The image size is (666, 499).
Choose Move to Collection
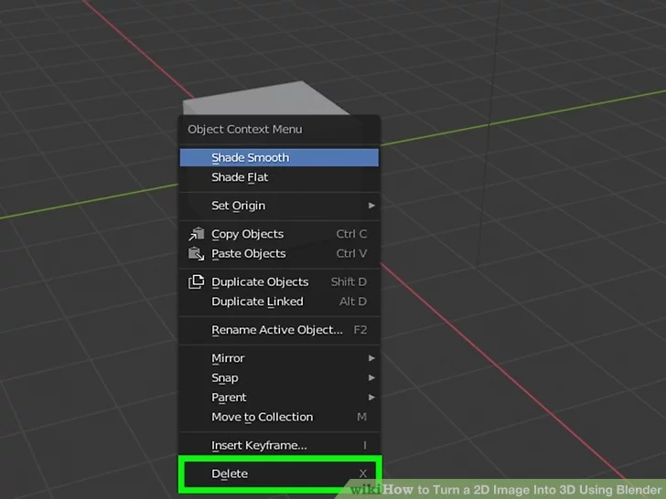[262, 417]
